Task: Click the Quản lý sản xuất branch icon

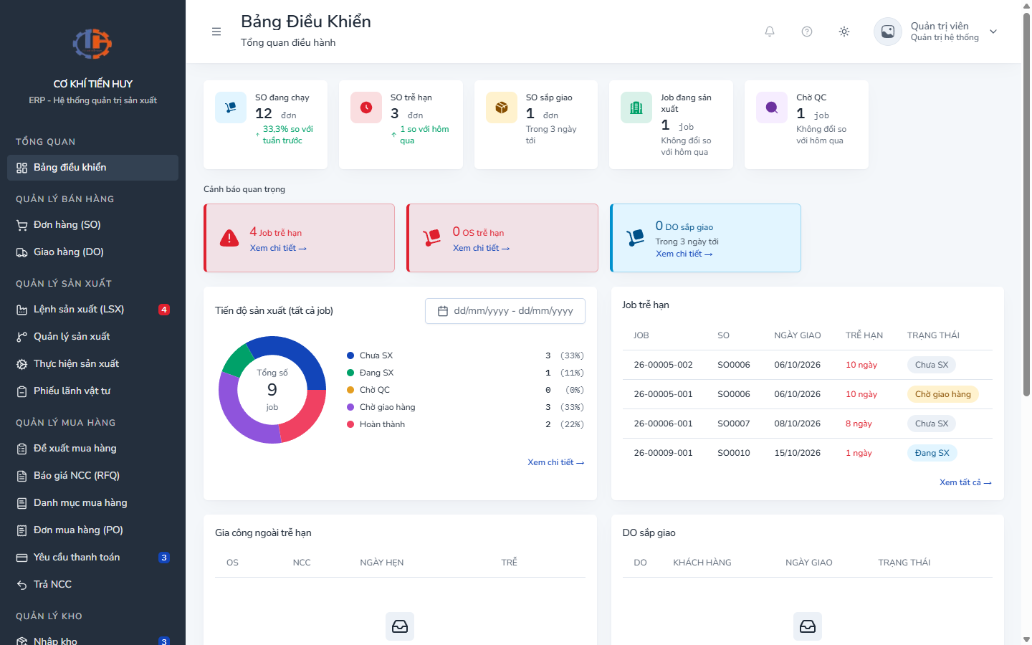Action: point(22,337)
